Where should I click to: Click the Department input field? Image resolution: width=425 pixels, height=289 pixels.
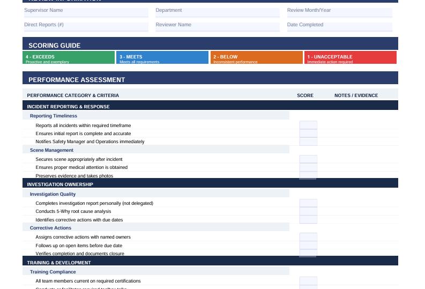click(218, 12)
